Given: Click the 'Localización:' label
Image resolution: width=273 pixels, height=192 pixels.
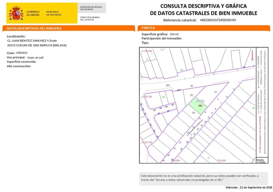Looking at the screenshot, I should [16, 37].
